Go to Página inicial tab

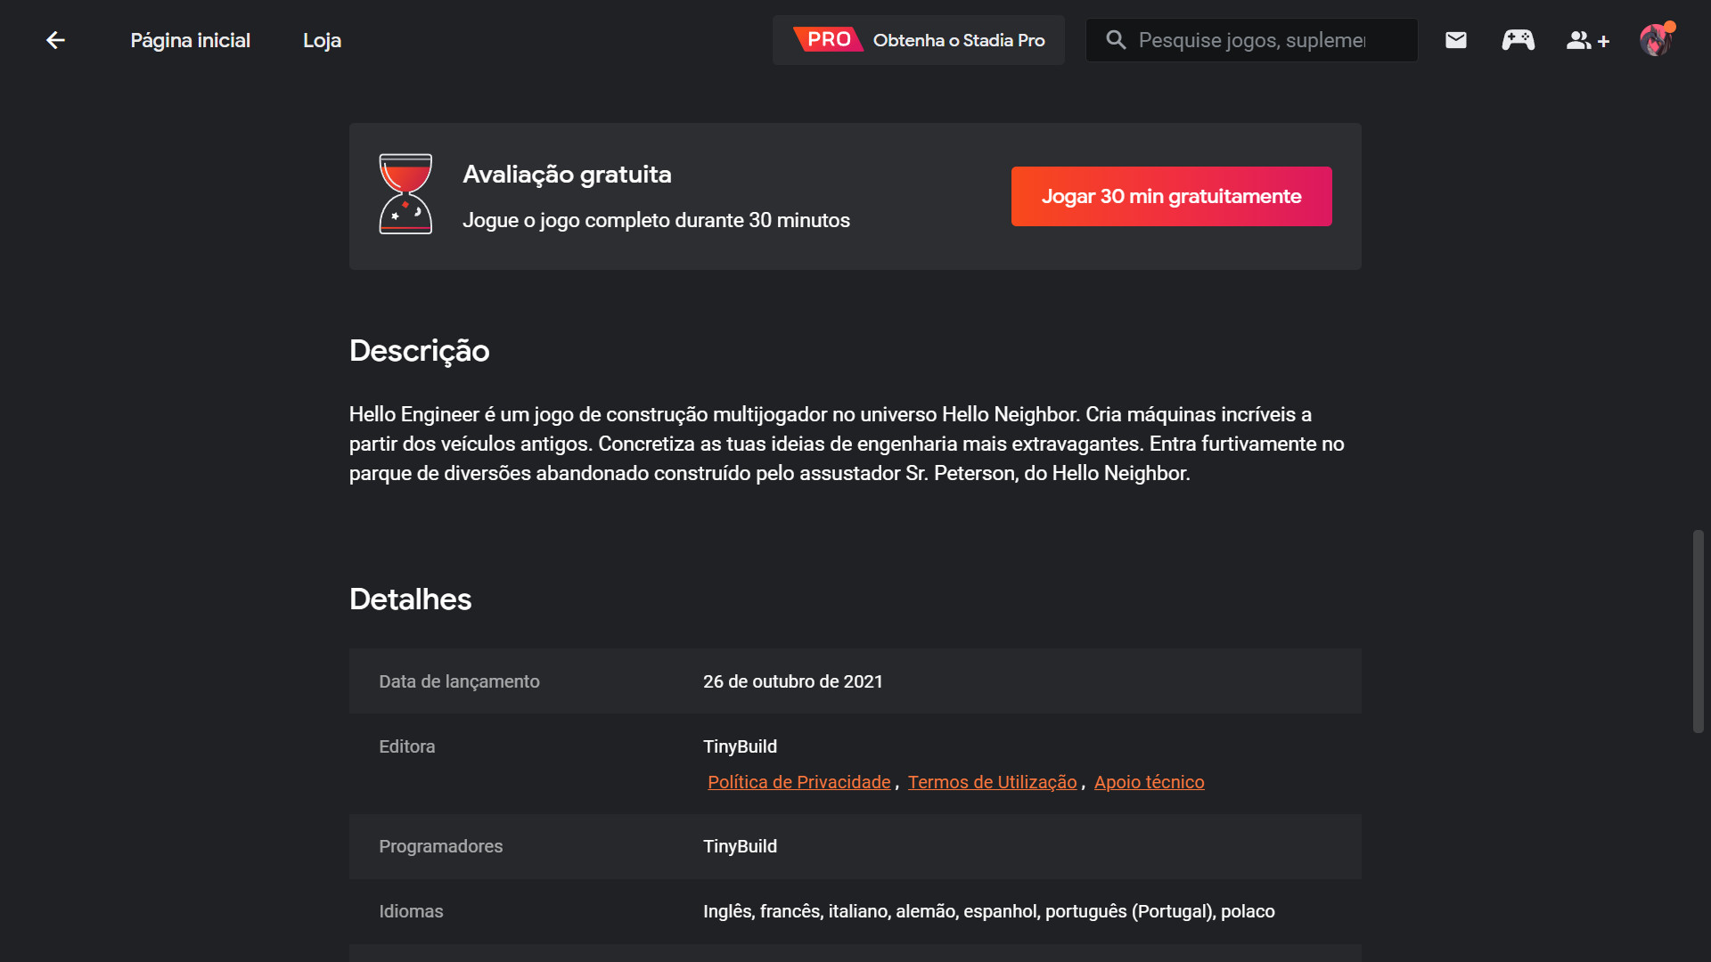[x=190, y=40]
